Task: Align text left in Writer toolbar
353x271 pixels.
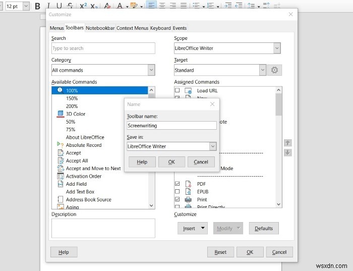Action: coord(151,6)
